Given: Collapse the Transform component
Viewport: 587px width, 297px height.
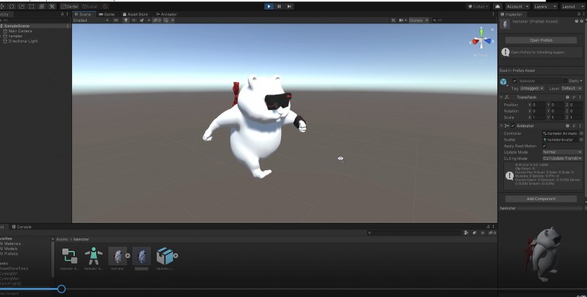Looking at the screenshot, I should [501, 98].
